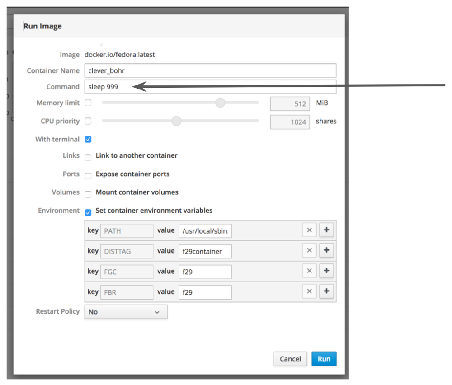This screenshot has width=452, height=385.
Task: Open the Restart Policy dropdown
Action: [x=126, y=312]
